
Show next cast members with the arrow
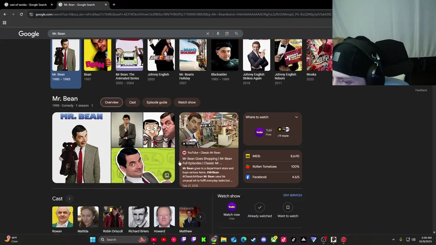point(200,217)
